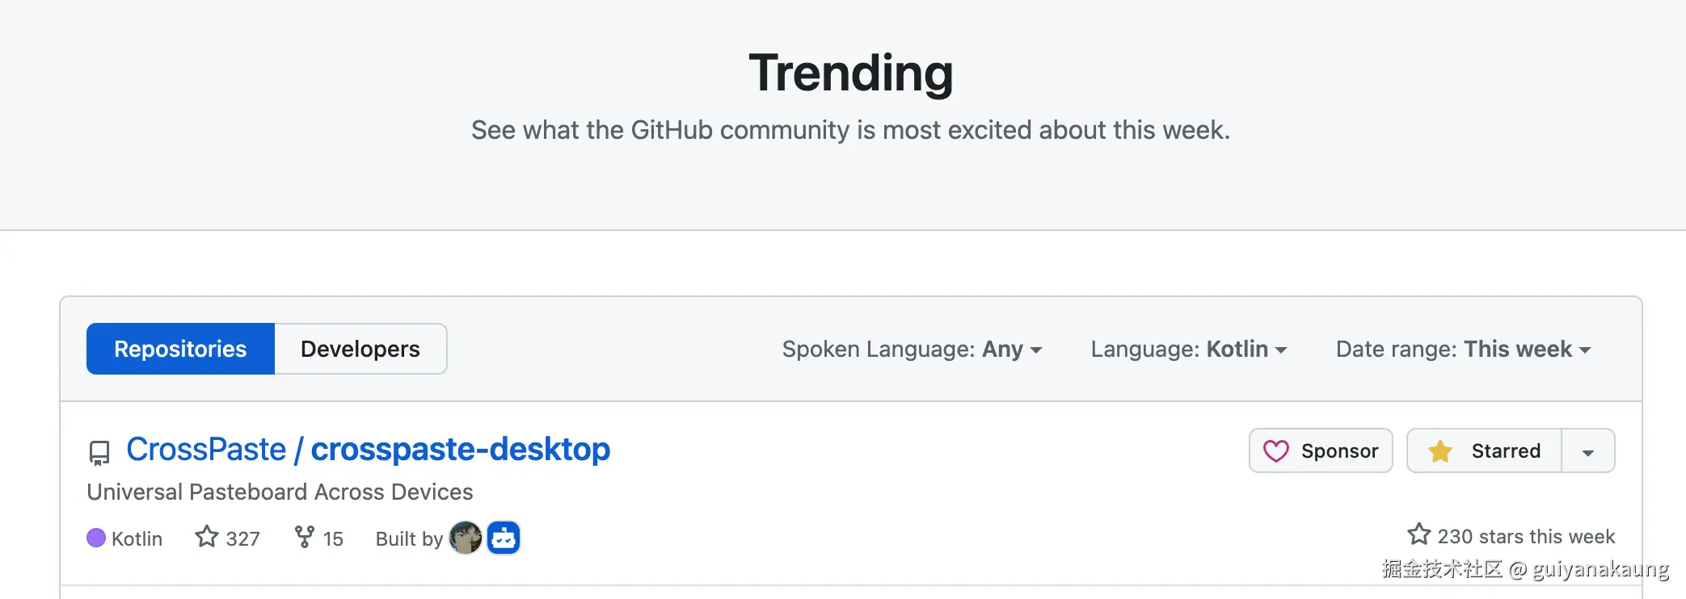Open the crosspaste-desktop repository link
The height and width of the screenshot is (599, 1686).
[x=461, y=450]
